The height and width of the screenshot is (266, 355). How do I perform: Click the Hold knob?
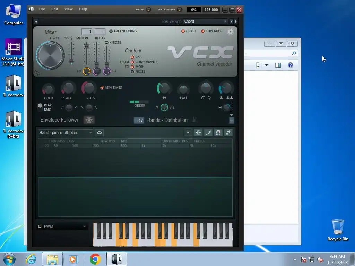[48, 89]
